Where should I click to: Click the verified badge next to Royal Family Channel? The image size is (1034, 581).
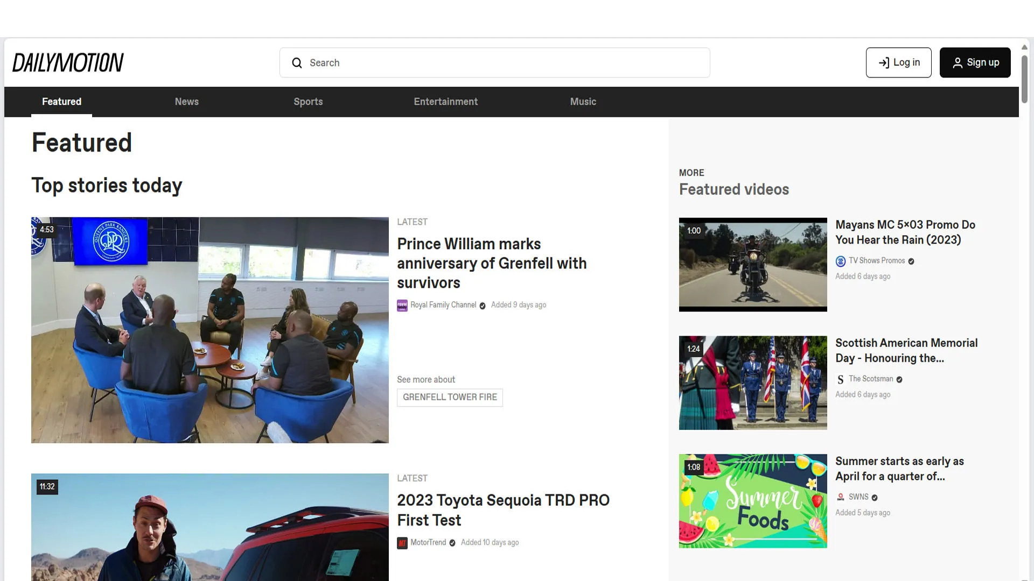[x=482, y=305]
